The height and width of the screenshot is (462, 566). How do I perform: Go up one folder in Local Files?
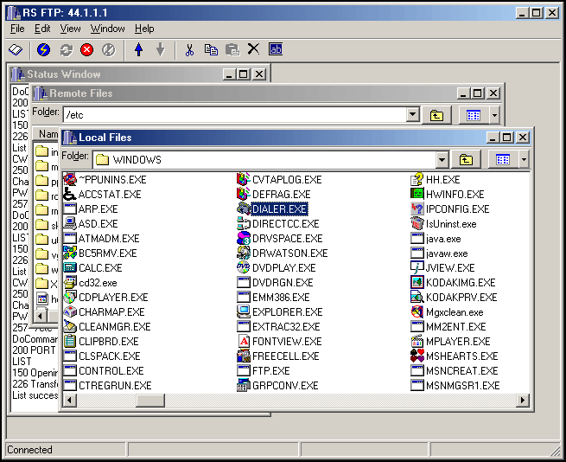[466, 159]
